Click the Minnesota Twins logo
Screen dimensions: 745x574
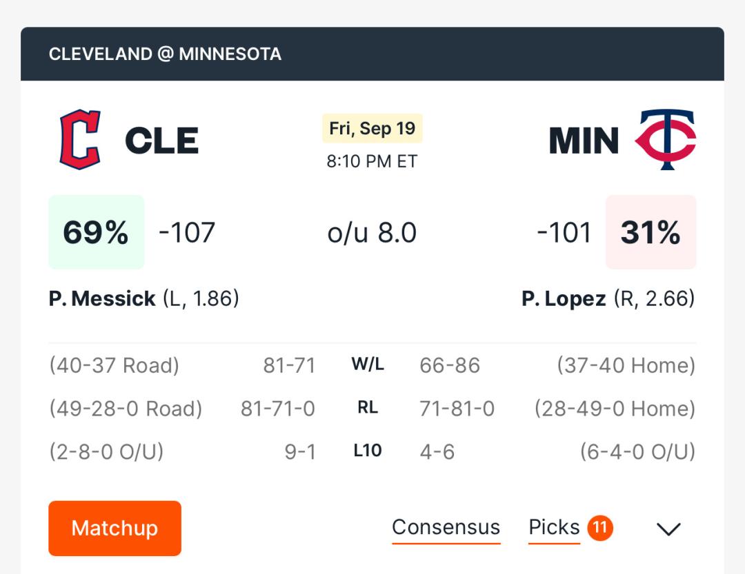coord(665,139)
